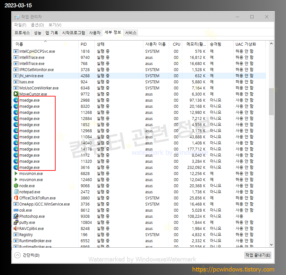Click msvsmon.exe icon for PID 6828
This screenshot has width=286, height=275.
point(16,173)
